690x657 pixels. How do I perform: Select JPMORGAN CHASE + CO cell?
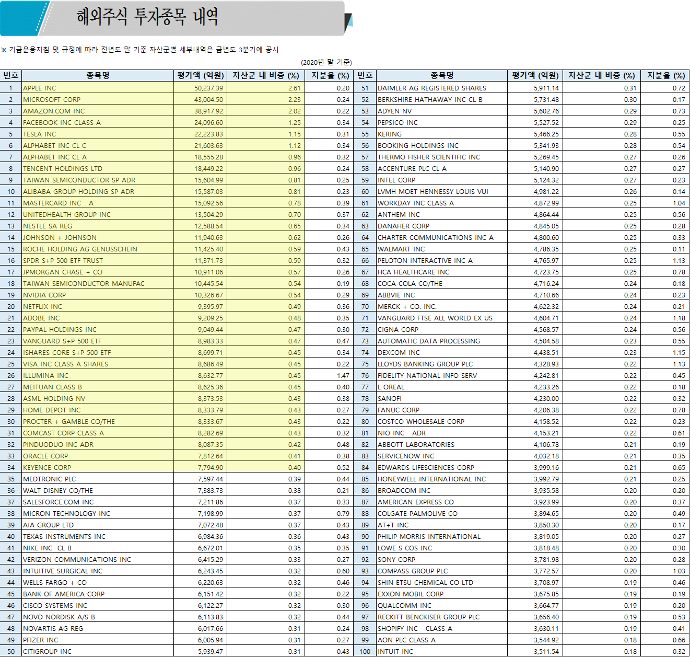pyautogui.click(x=98, y=272)
